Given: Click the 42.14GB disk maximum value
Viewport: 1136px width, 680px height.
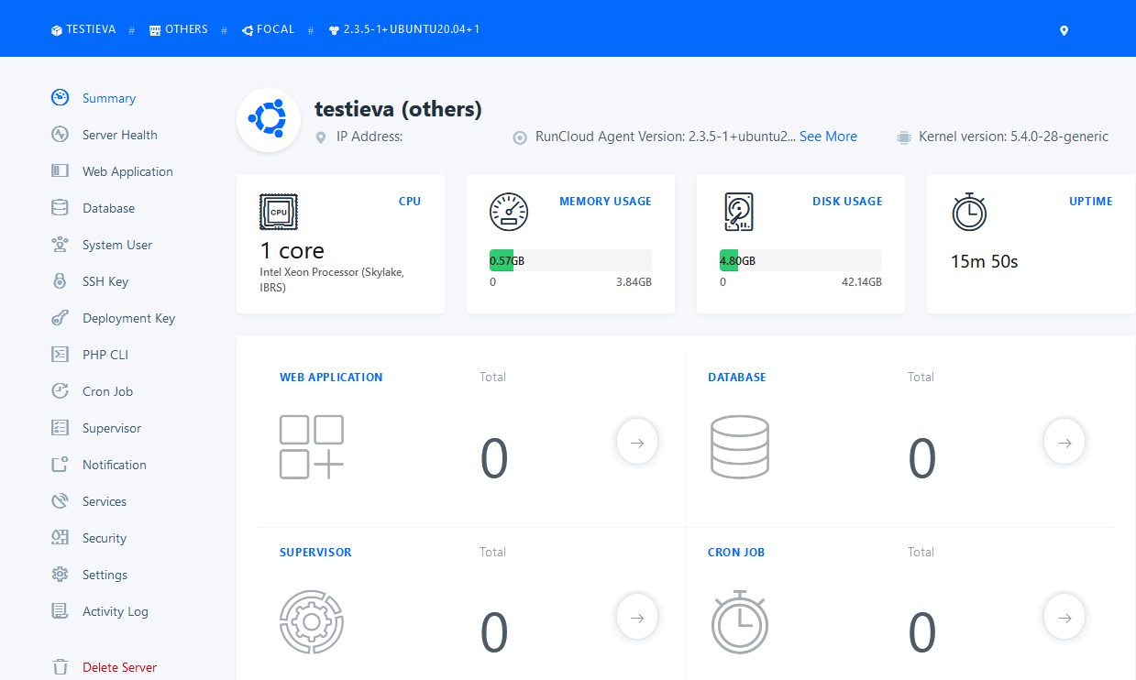Looking at the screenshot, I should pos(862,282).
